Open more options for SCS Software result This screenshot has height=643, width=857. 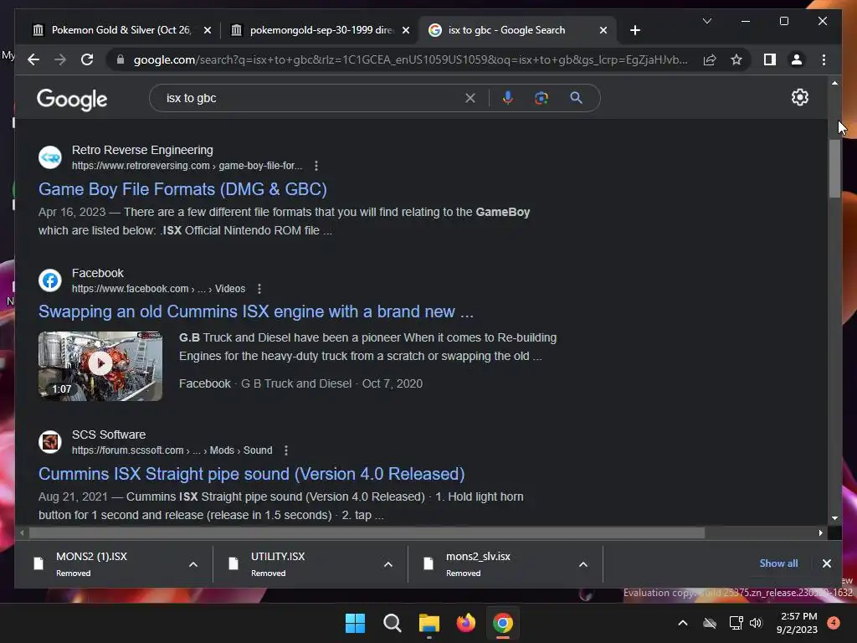[286, 450]
